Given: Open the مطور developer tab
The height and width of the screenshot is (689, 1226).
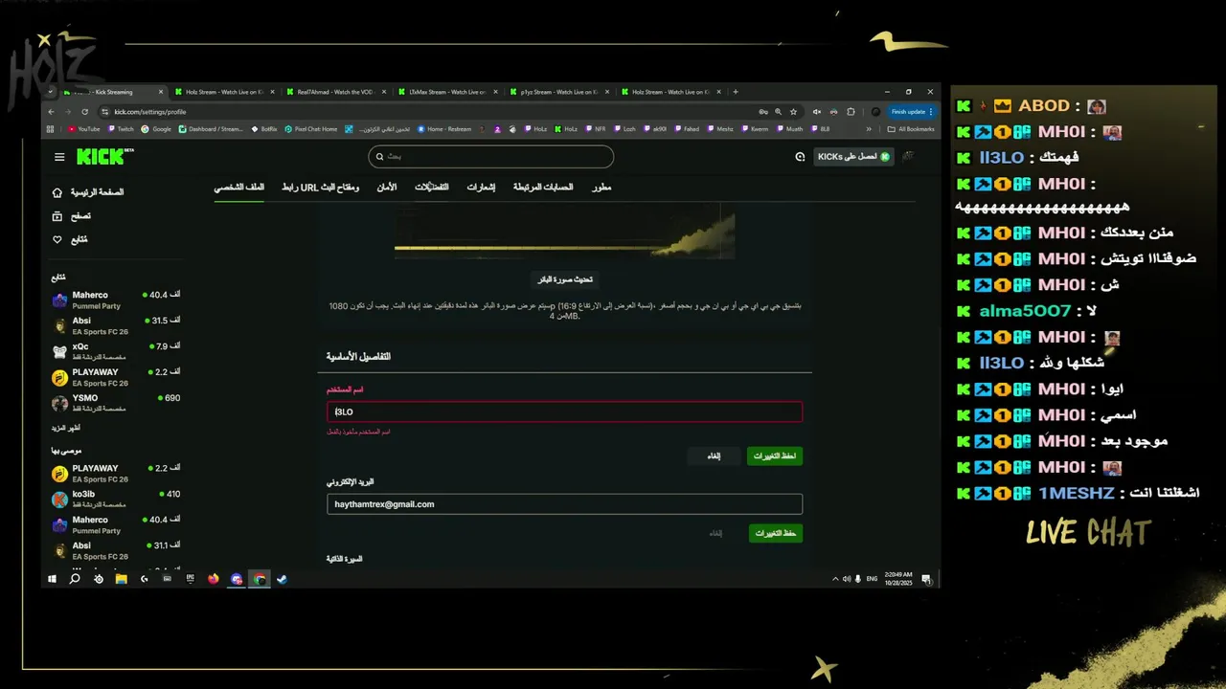Looking at the screenshot, I should 602,187.
